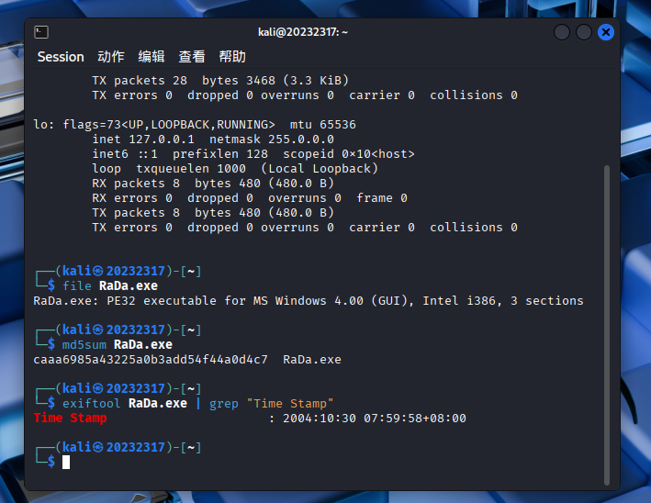Click the inet 127.0.0.1 line
This screenshot has width=651, height=503.
click(213, 139)
